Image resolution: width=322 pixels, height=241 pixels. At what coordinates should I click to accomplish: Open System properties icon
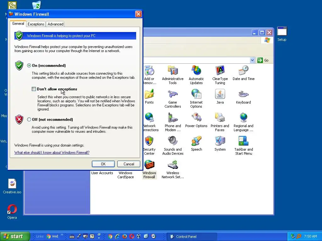click(220, 144)
